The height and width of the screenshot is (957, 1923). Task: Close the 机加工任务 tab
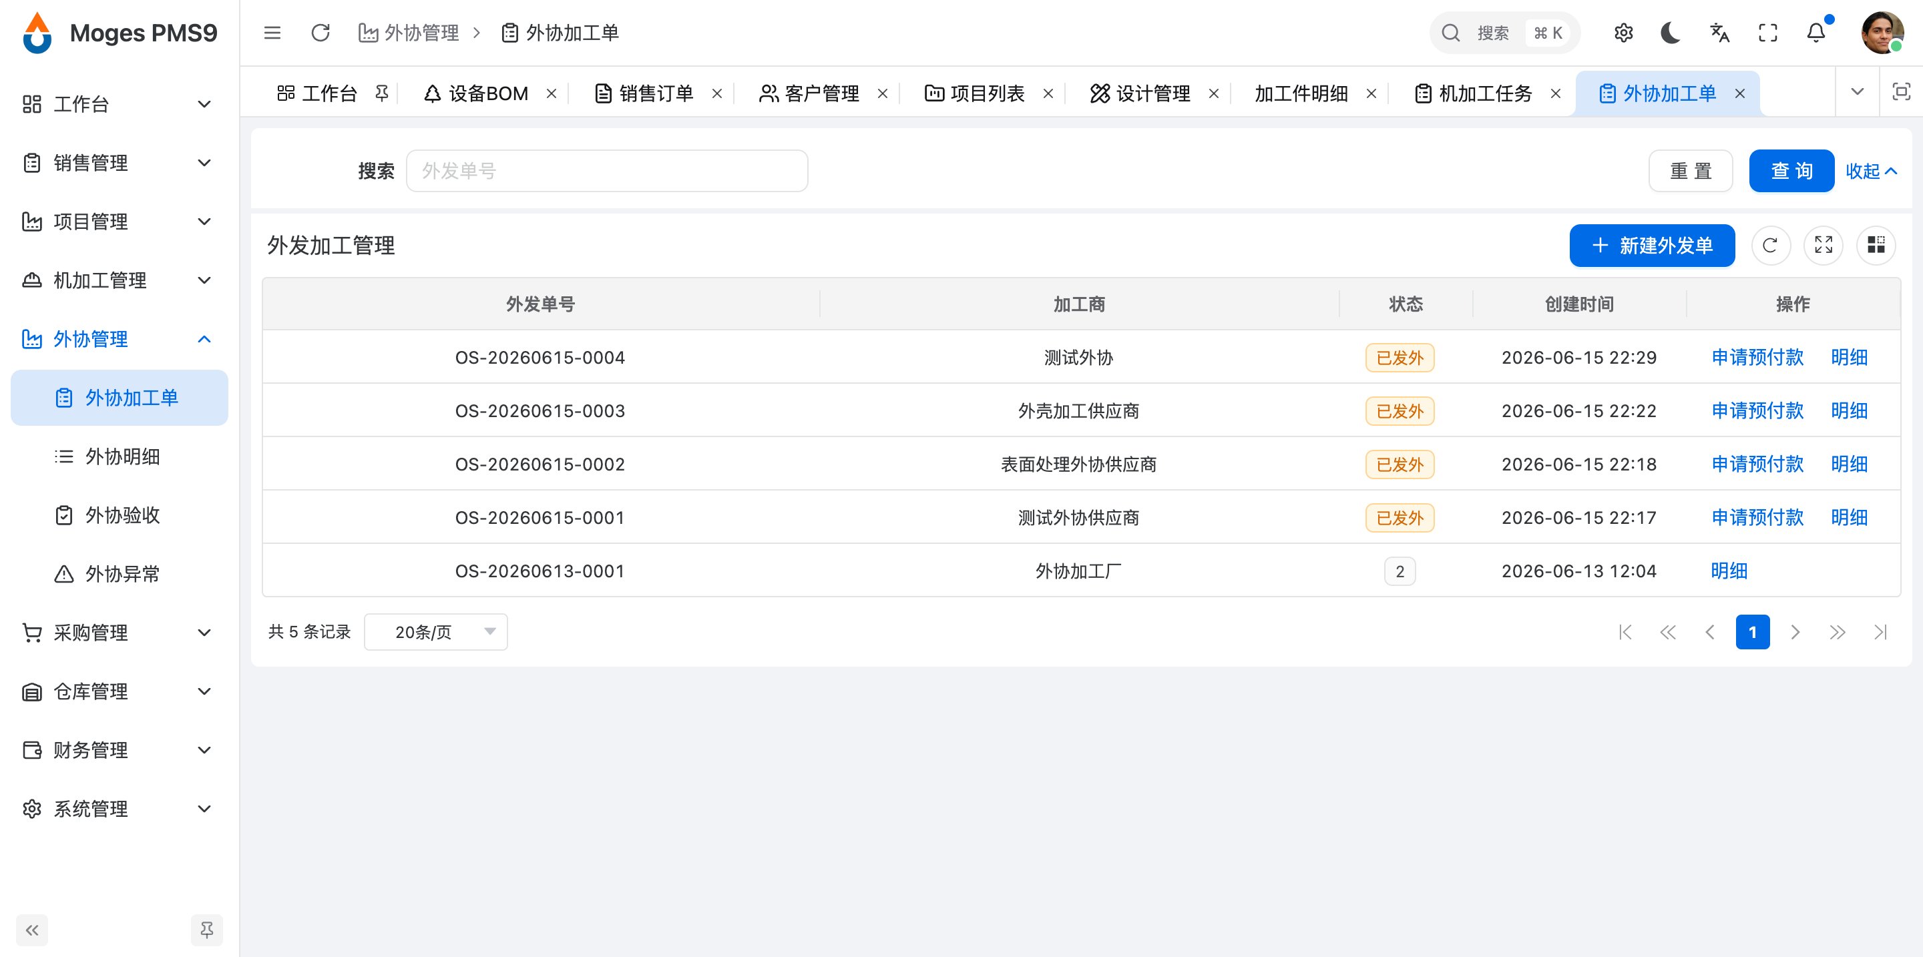tap(1556, 93)
